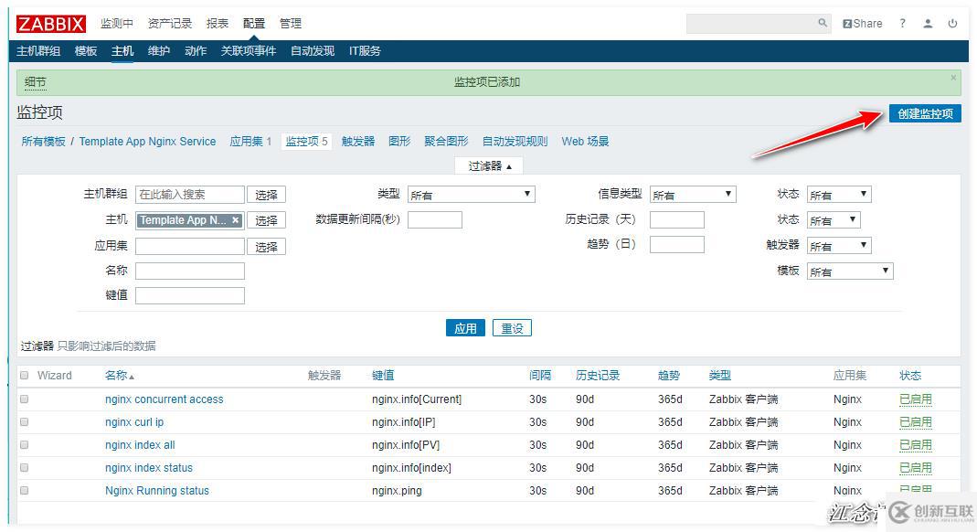Viewport: 977px width, 532px height.
Task: Remove Template App N... host tag
Action: [235, 220]
